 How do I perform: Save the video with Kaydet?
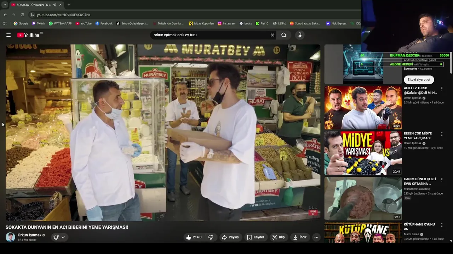tap(256, 237)
